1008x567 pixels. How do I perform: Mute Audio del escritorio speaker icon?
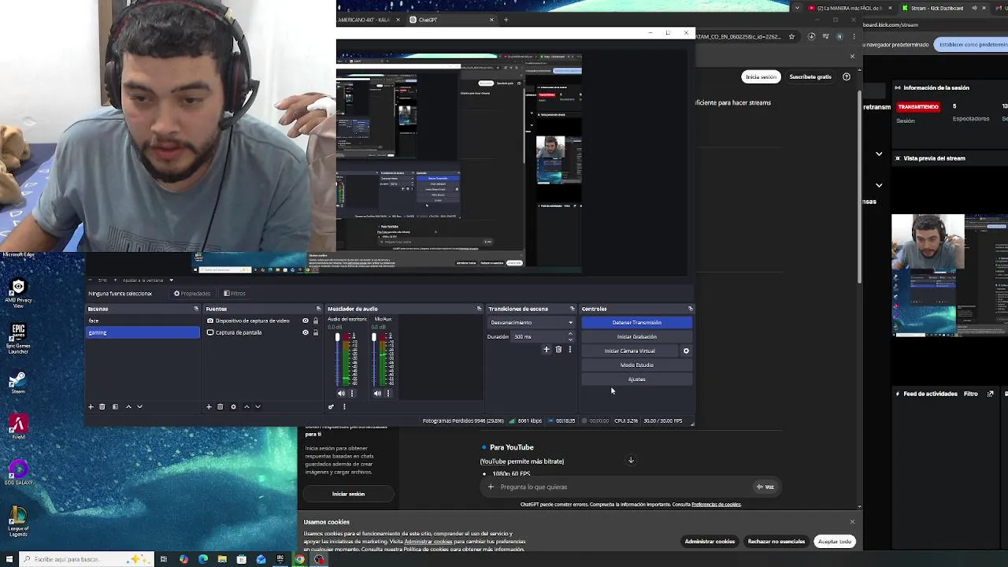pos(341,393)
